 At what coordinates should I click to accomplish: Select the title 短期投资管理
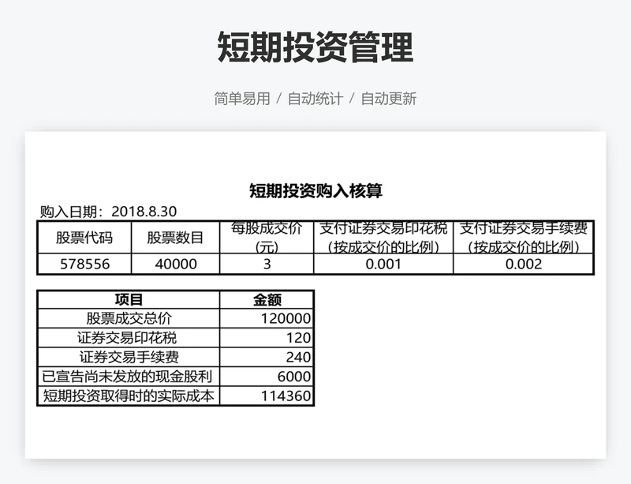click(x=315, y=47)
